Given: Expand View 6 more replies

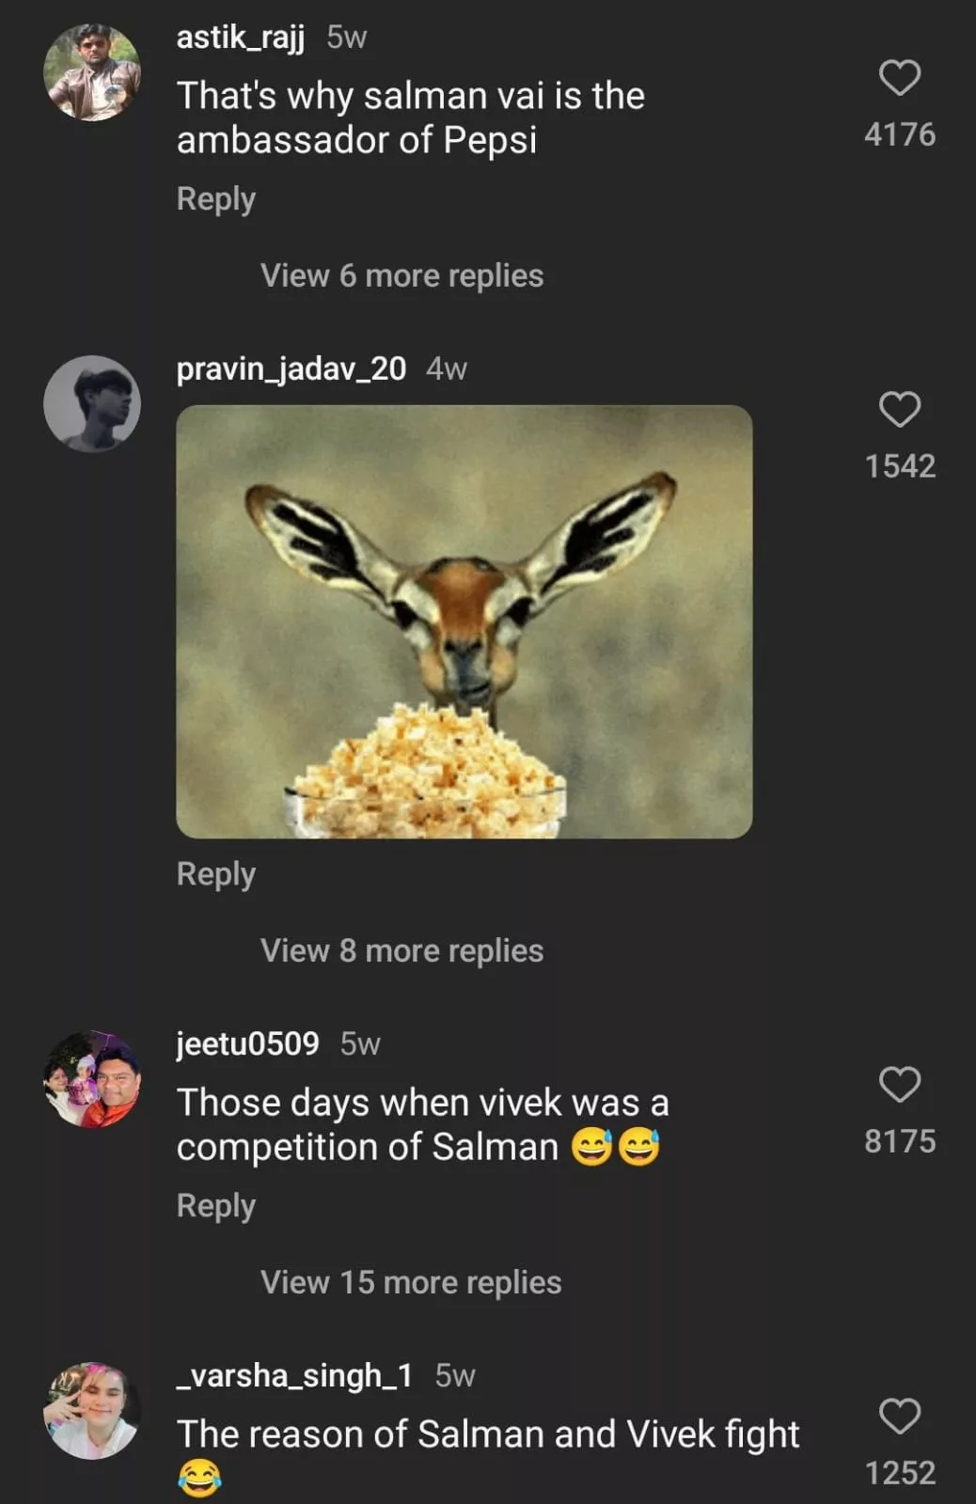Looking at the screenshot, I should click(x=401, y=275).
